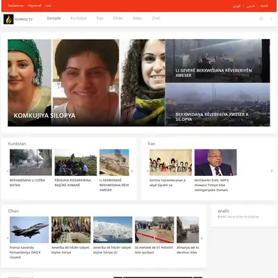Open the three-dot more menu icon
Screen dimensions: 278x278
270,19
